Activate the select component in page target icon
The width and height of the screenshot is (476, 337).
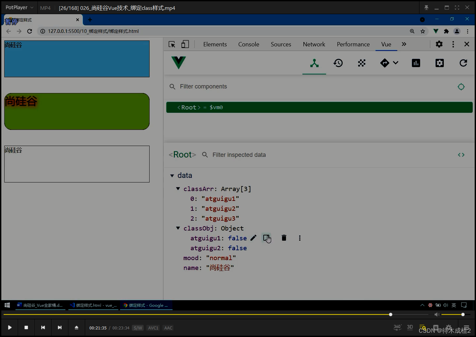tap(461, 87)
